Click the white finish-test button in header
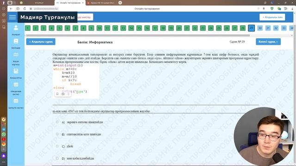296x166 pixels. (x=85, y=17)
